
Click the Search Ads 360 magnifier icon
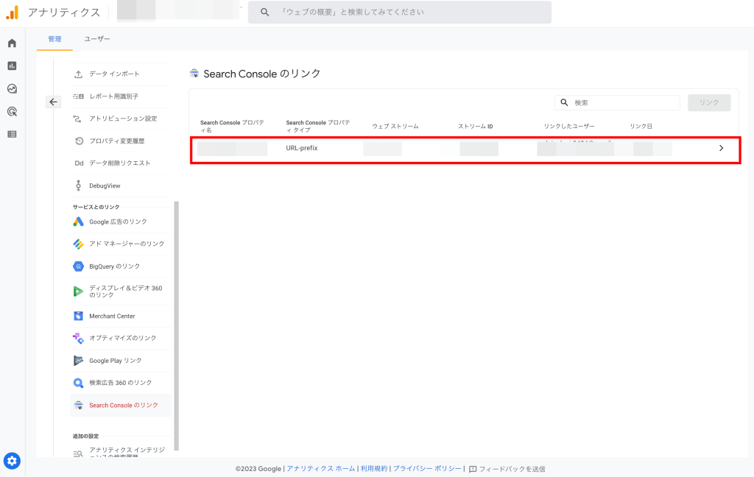78,384
